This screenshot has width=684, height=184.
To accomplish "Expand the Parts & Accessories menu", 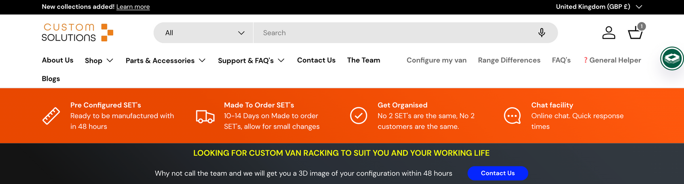I will (165, 61).
